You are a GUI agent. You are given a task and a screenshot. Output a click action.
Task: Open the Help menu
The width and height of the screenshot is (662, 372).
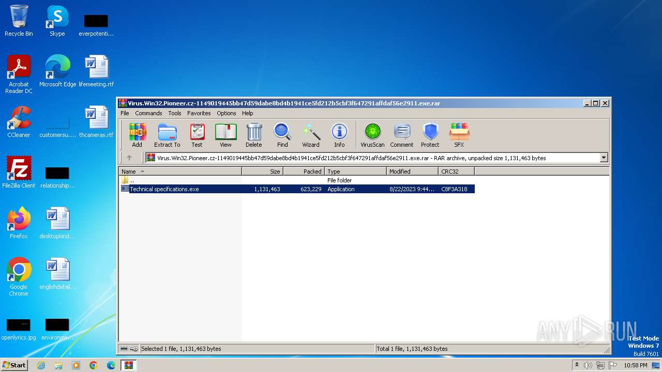[x=248, y=113]
